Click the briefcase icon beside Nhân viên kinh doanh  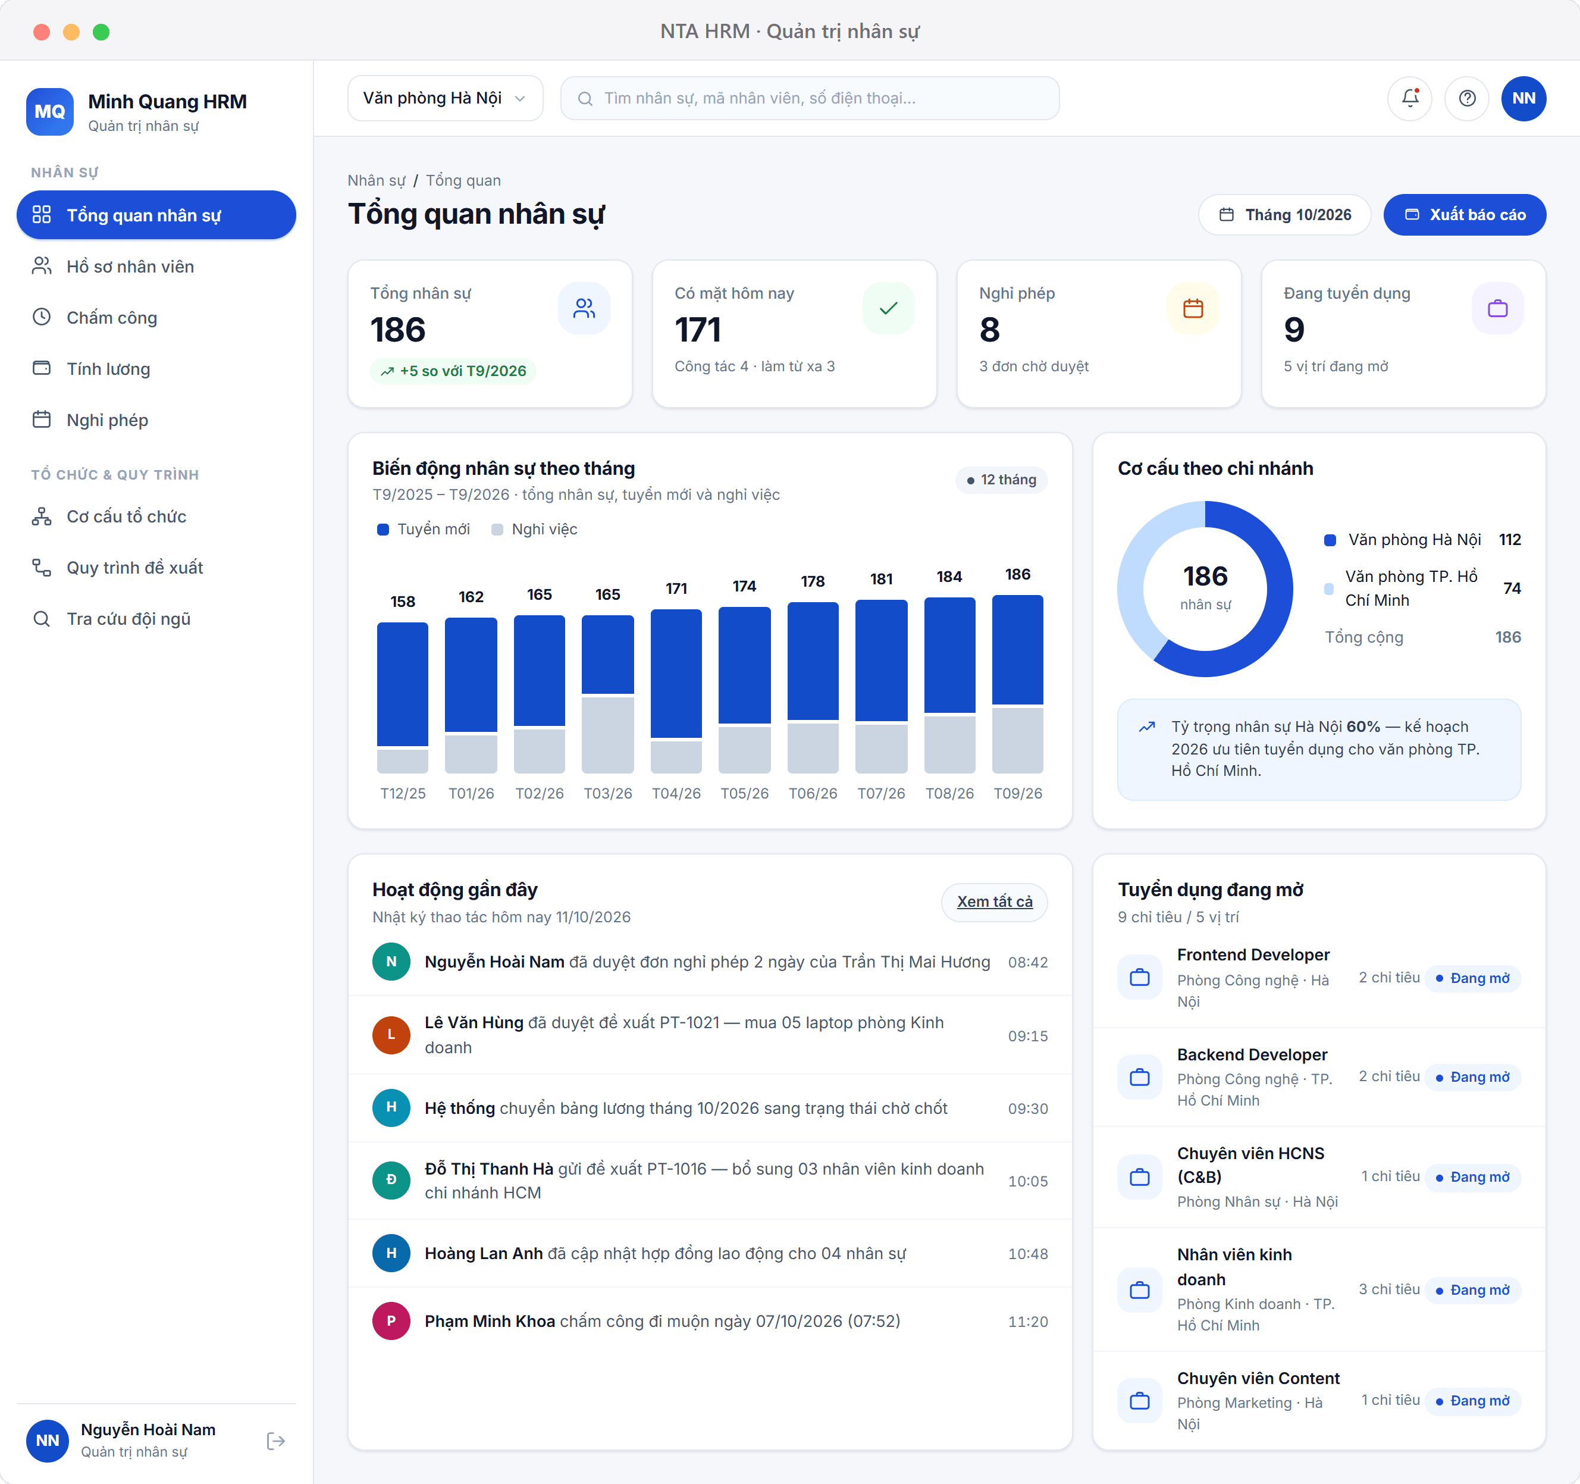tap(1139, 1289)
